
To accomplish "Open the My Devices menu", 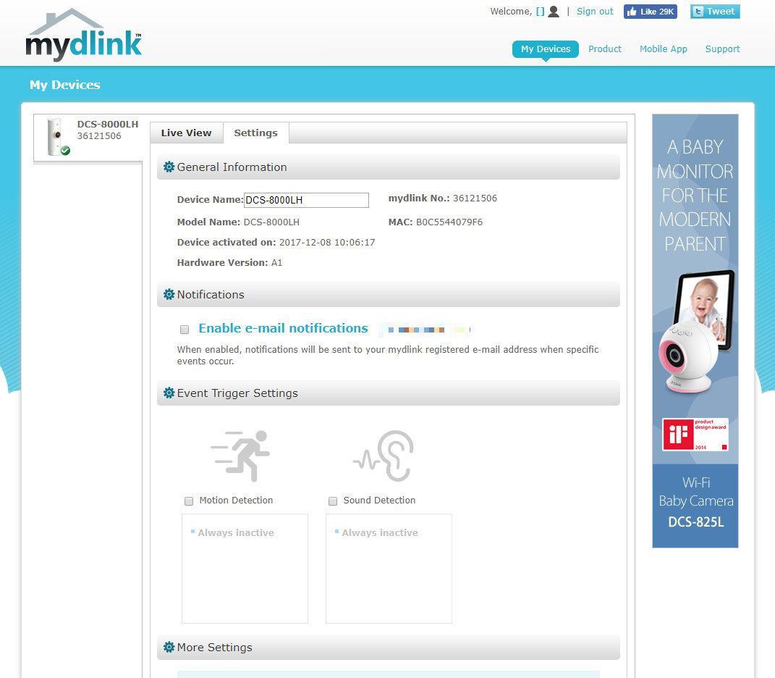I will point(545,49).
